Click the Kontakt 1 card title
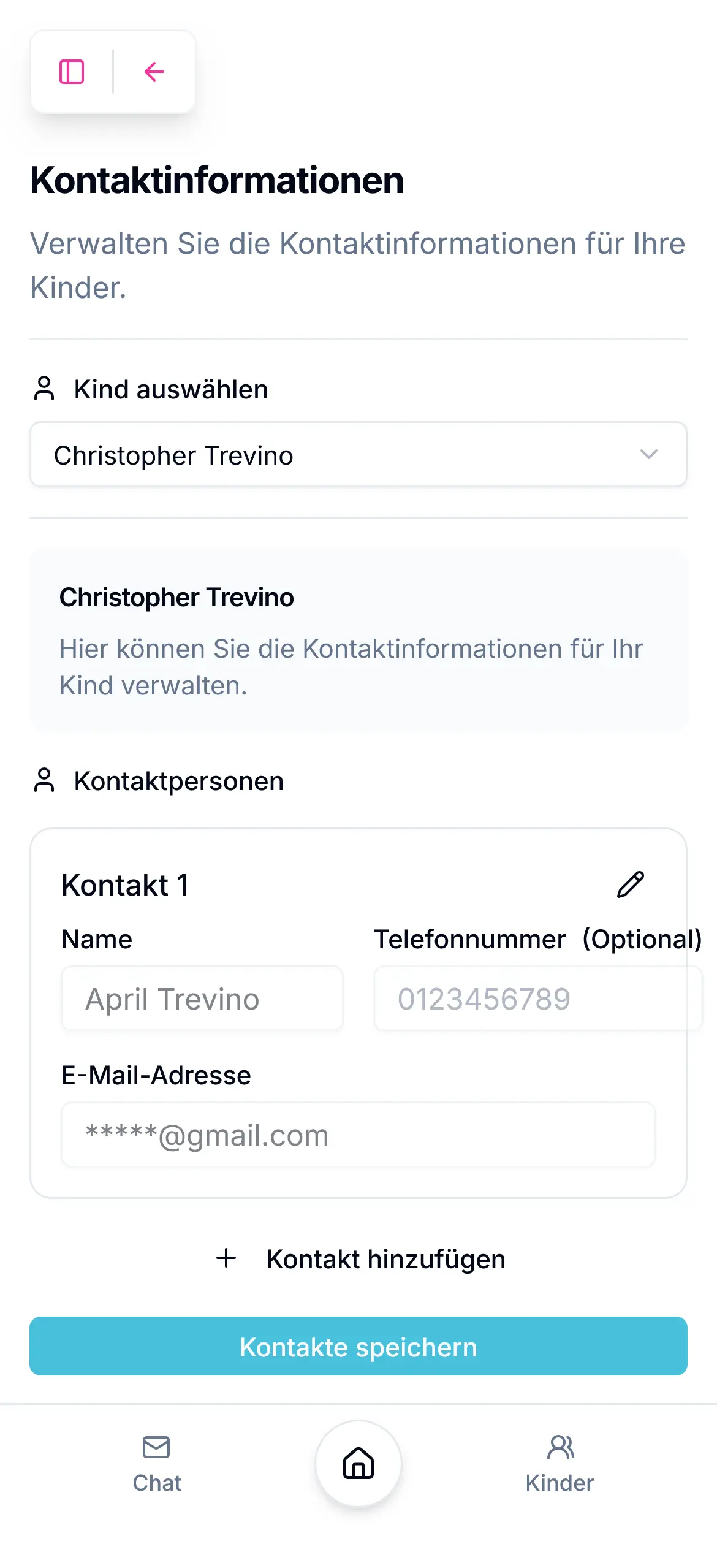The width and height of the screenshot is (717, 1552). coord(125,886)
